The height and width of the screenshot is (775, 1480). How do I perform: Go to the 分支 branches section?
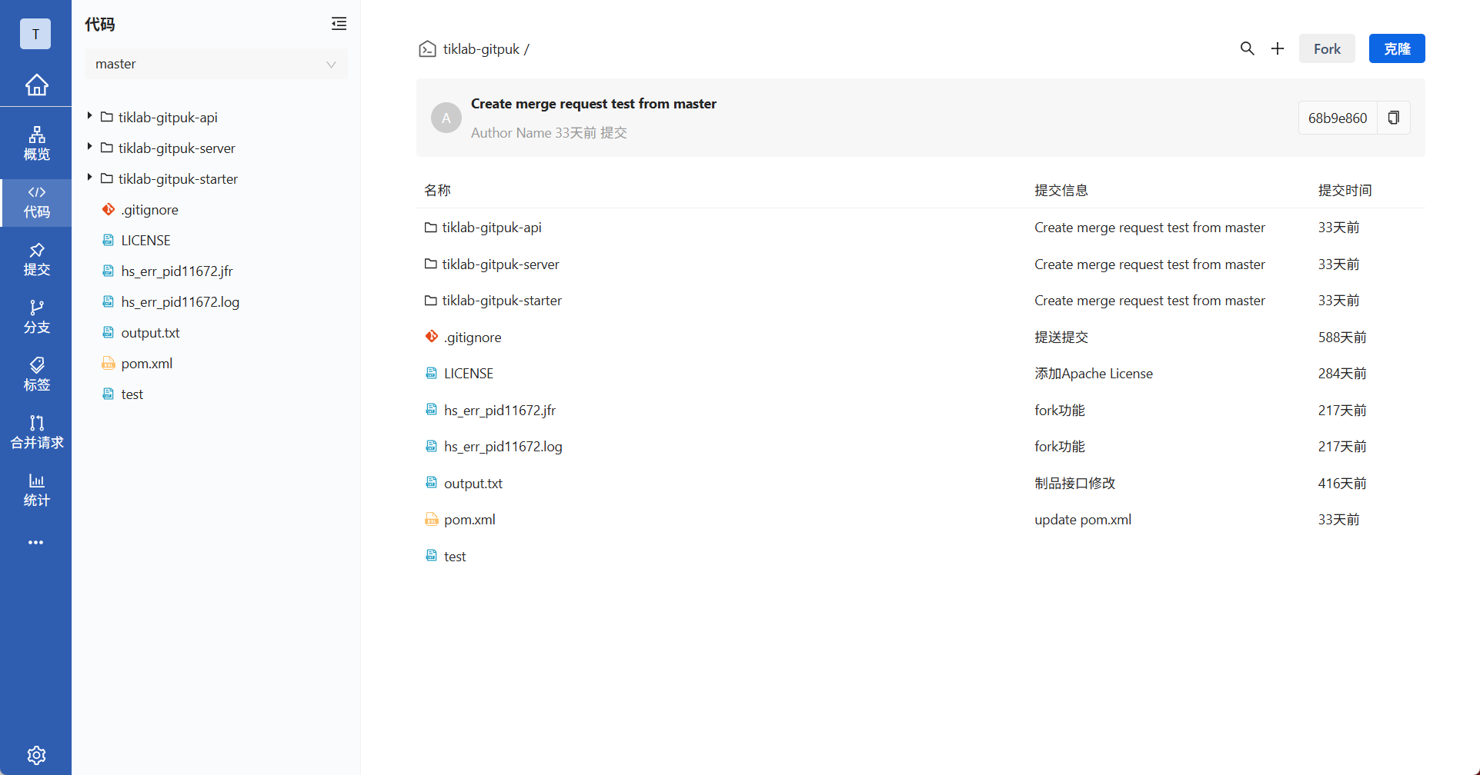(36, 318)
